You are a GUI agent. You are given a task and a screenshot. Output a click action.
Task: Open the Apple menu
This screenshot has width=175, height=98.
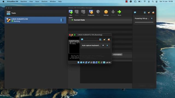3,1
